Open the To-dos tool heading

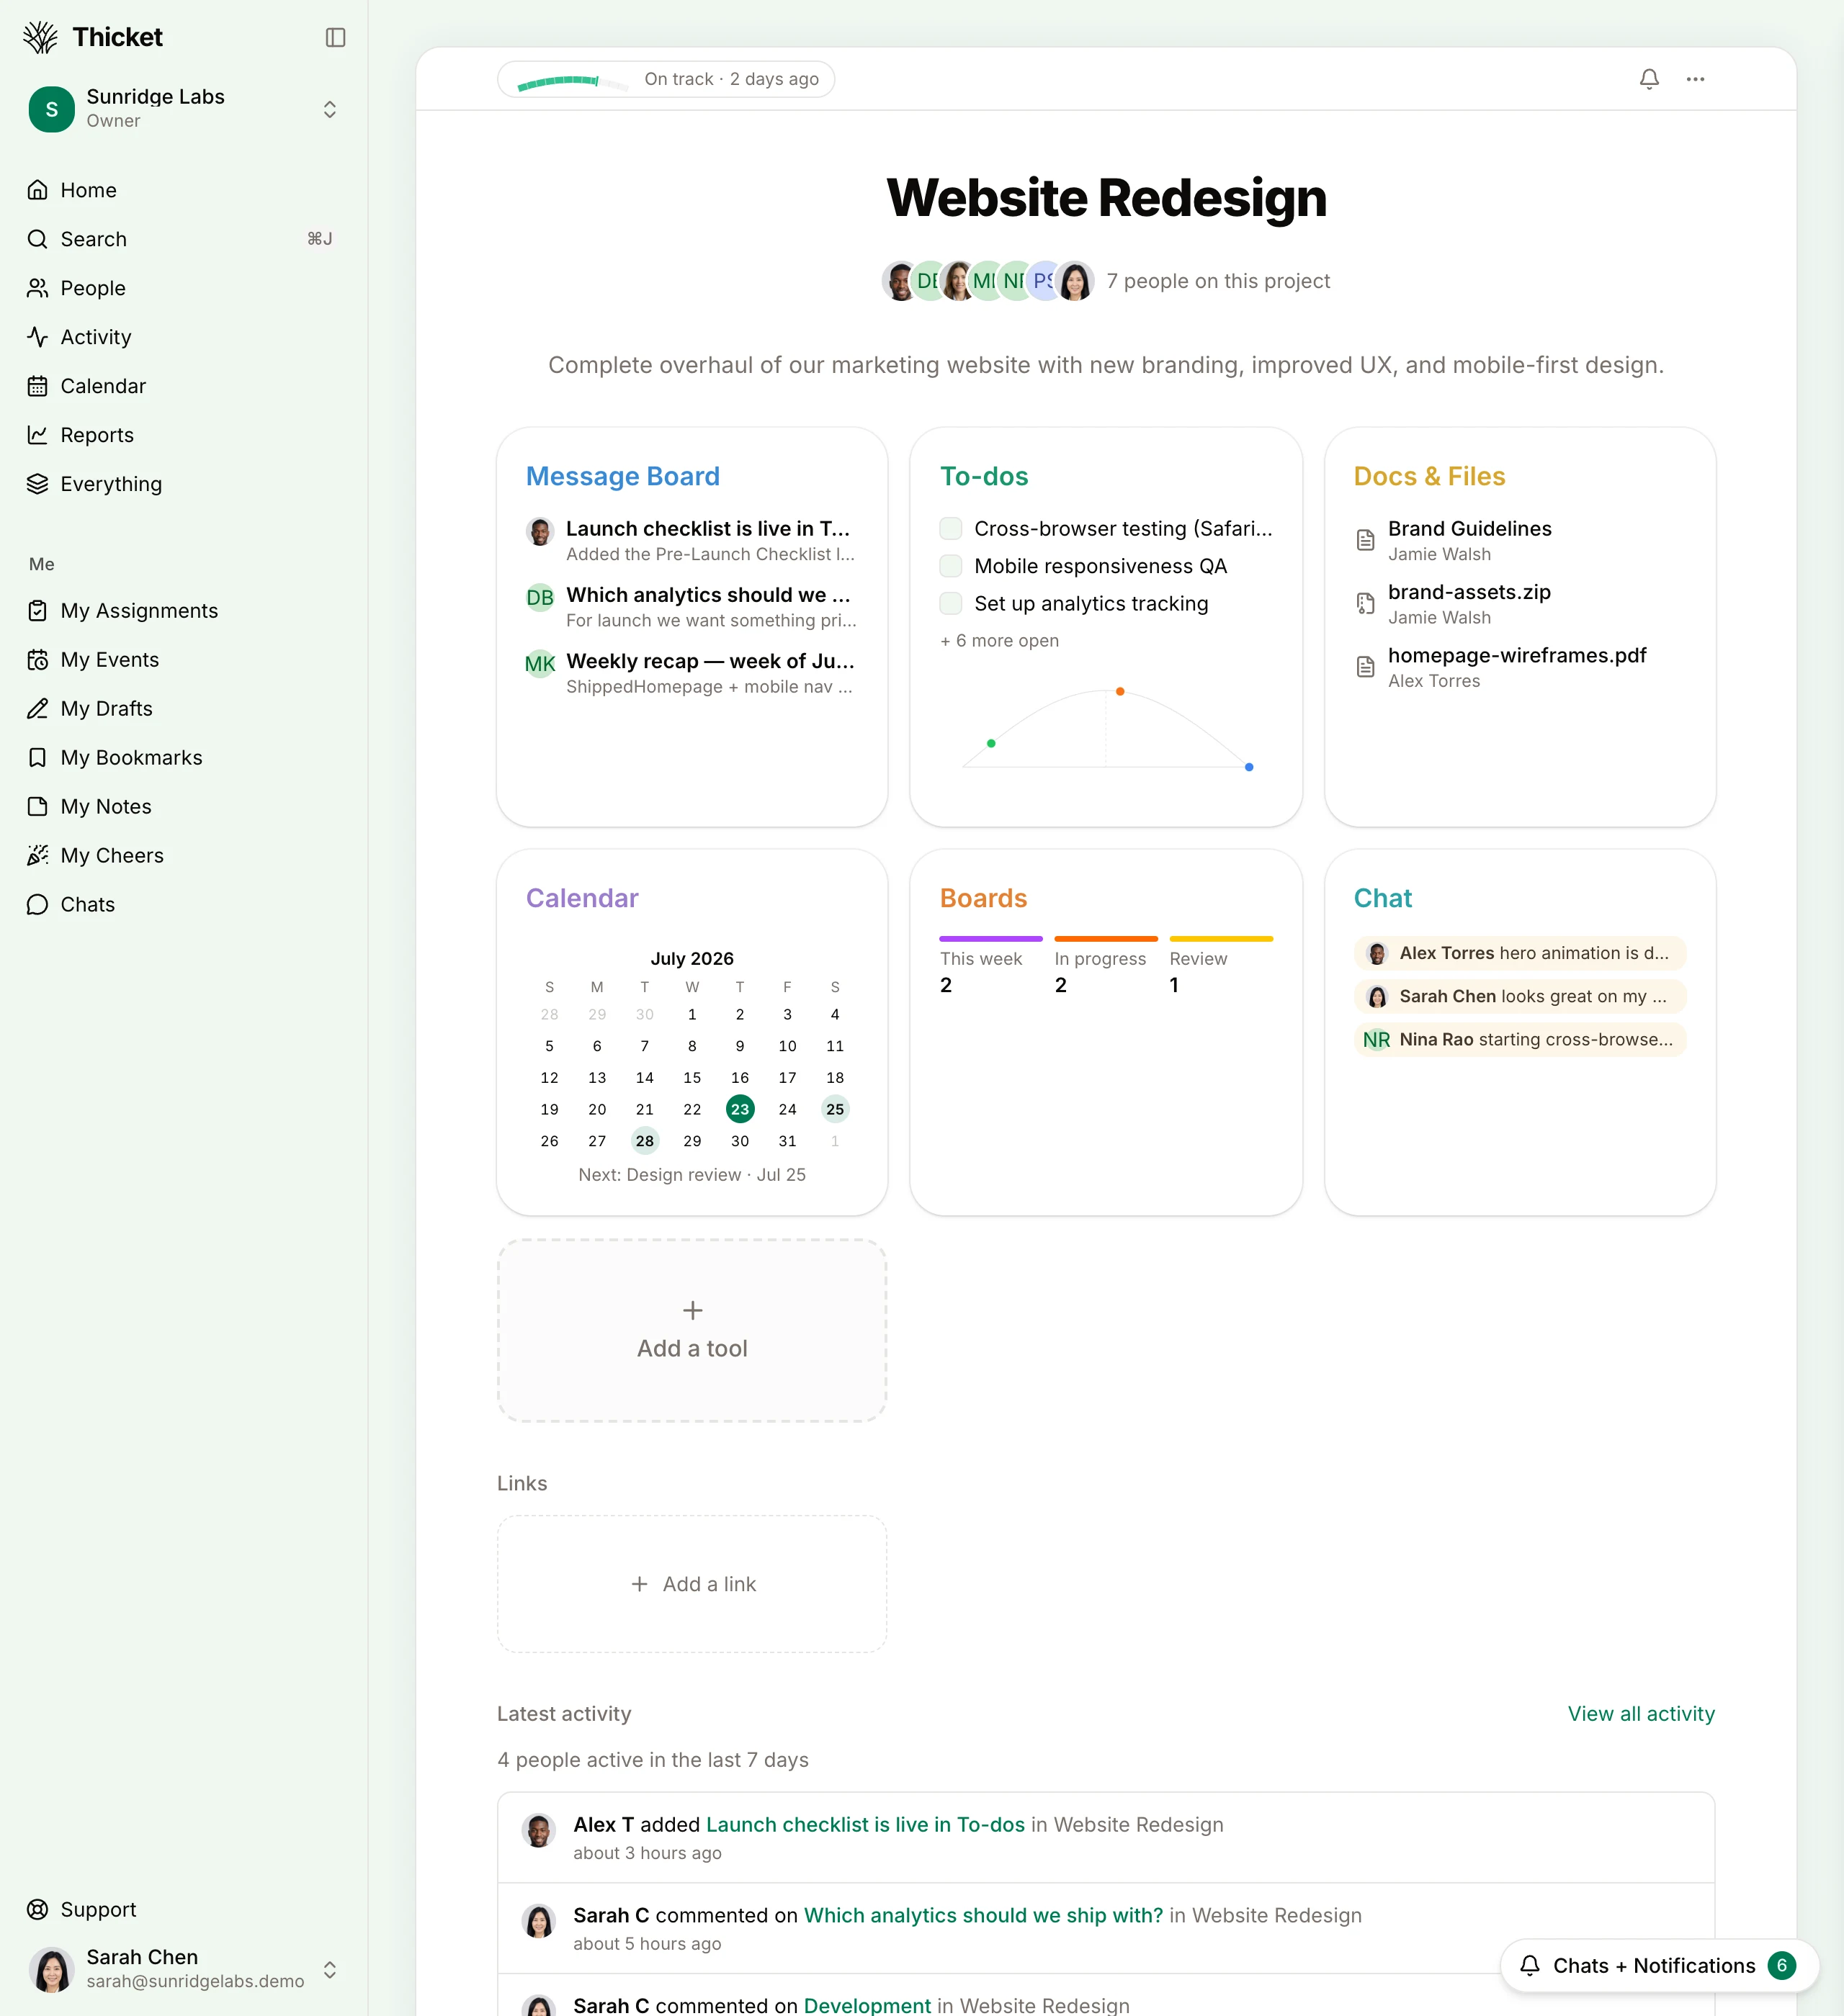tap(983, 476)
